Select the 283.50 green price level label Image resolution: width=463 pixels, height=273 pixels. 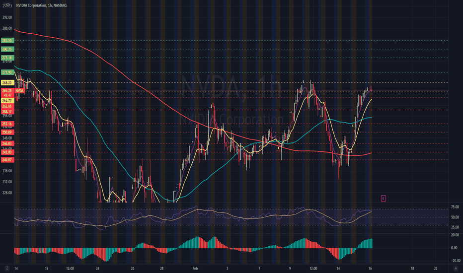(7, 40)
